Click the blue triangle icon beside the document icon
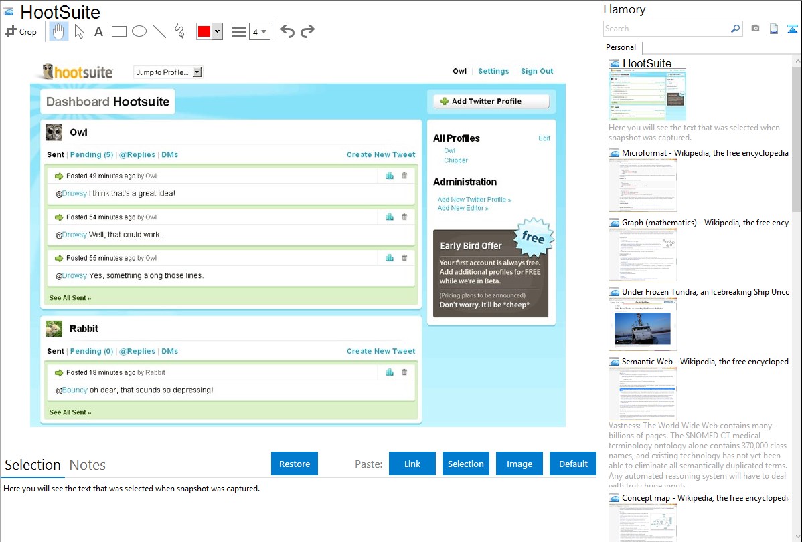 [x=792, y=29]
